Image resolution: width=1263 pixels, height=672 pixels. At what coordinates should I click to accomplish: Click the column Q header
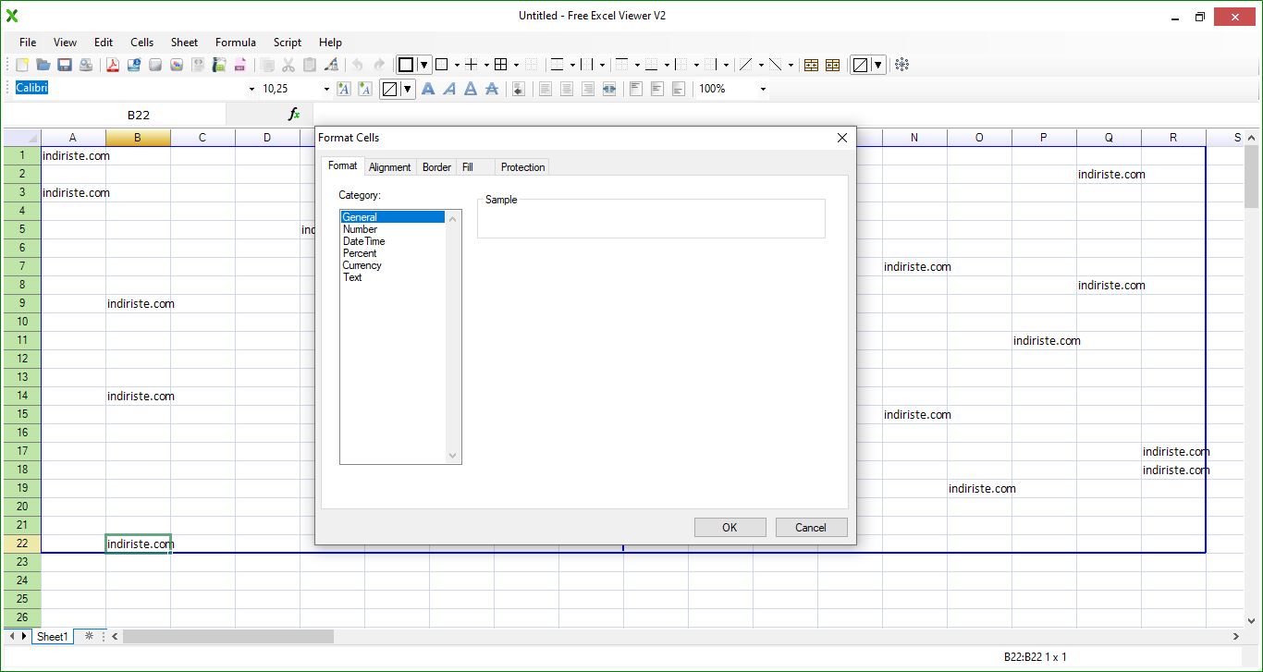coord(1109,138)
